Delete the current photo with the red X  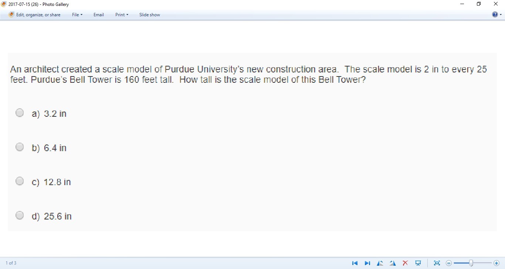click(405, 263)
